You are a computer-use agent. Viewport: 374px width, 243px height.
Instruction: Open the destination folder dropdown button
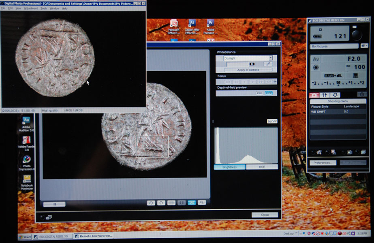(364, 46)
